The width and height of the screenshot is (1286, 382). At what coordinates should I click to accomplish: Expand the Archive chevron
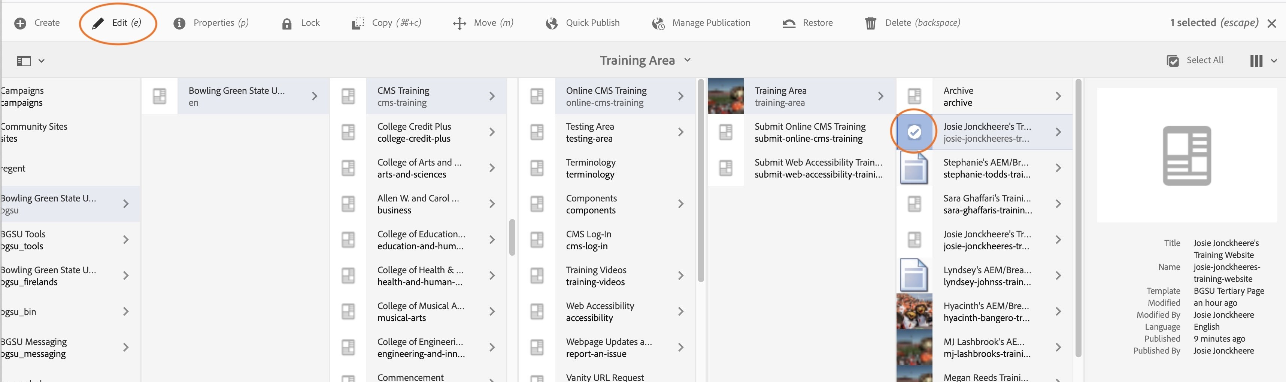pyautogui.click(x=1058, y=96)
